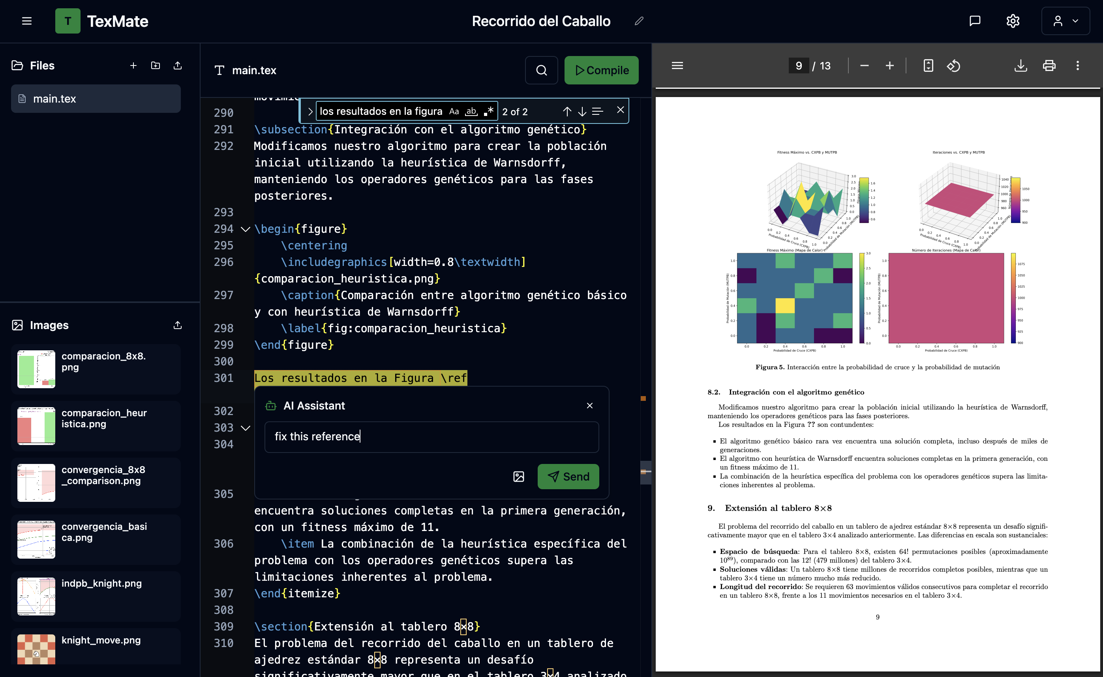The image size is (1103, 677).
Task: Click the new file plus icon
Action: [133, 66]
